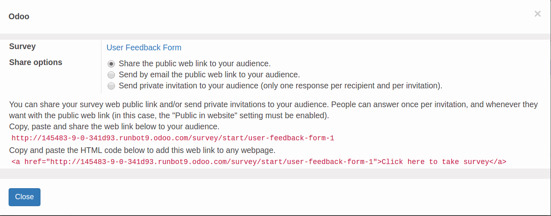Choose the send by email radio button
This screenshot has height=216, width=551.
pyautogui.click(x=111, y=75)
